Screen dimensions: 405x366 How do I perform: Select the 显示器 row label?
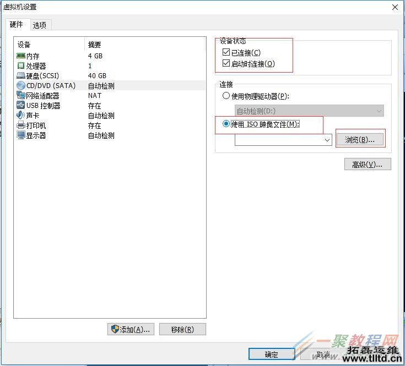36,135
